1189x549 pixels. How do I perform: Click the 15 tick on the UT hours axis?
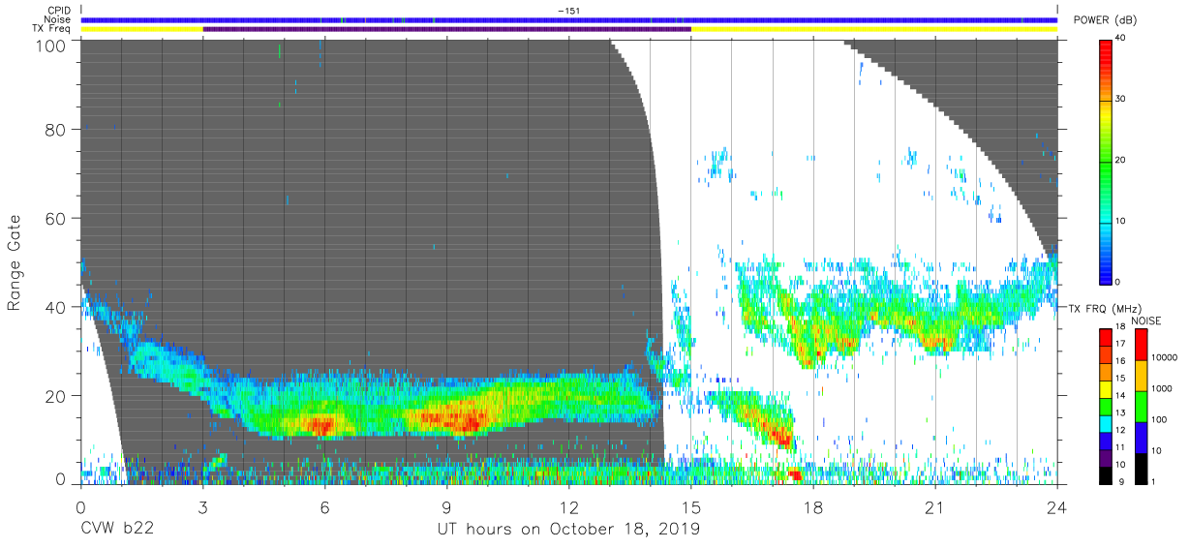(x=691, y=507)
